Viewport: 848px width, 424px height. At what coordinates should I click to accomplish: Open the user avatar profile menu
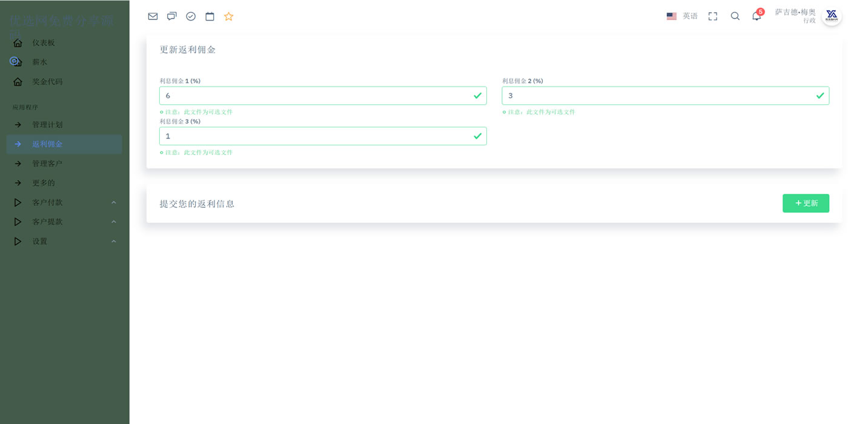coord(831,16)
